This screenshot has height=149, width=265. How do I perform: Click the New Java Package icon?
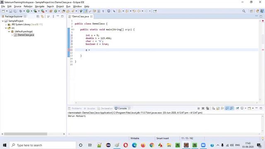(x=51, y=11)
